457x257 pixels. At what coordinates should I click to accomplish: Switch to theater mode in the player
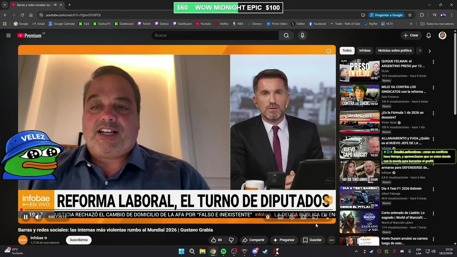click(x=303, y=217)
